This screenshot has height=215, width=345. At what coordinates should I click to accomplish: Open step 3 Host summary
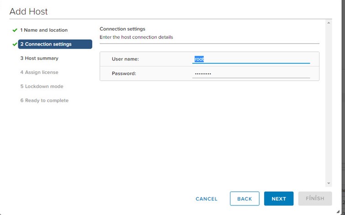click(39, 58)
